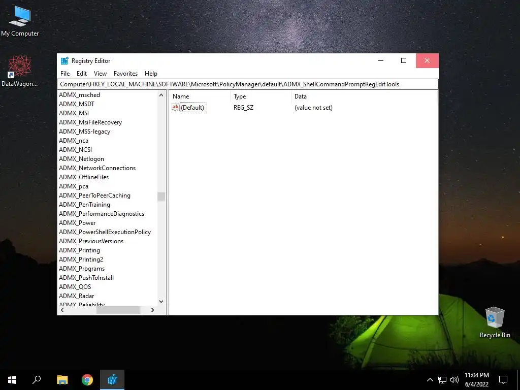This screenshot has height=390, width=520.
Task: Click the Registry Editor title bar icon
Action: (64, 61)
